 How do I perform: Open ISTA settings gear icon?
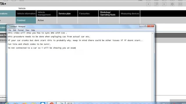pos(172,4)
